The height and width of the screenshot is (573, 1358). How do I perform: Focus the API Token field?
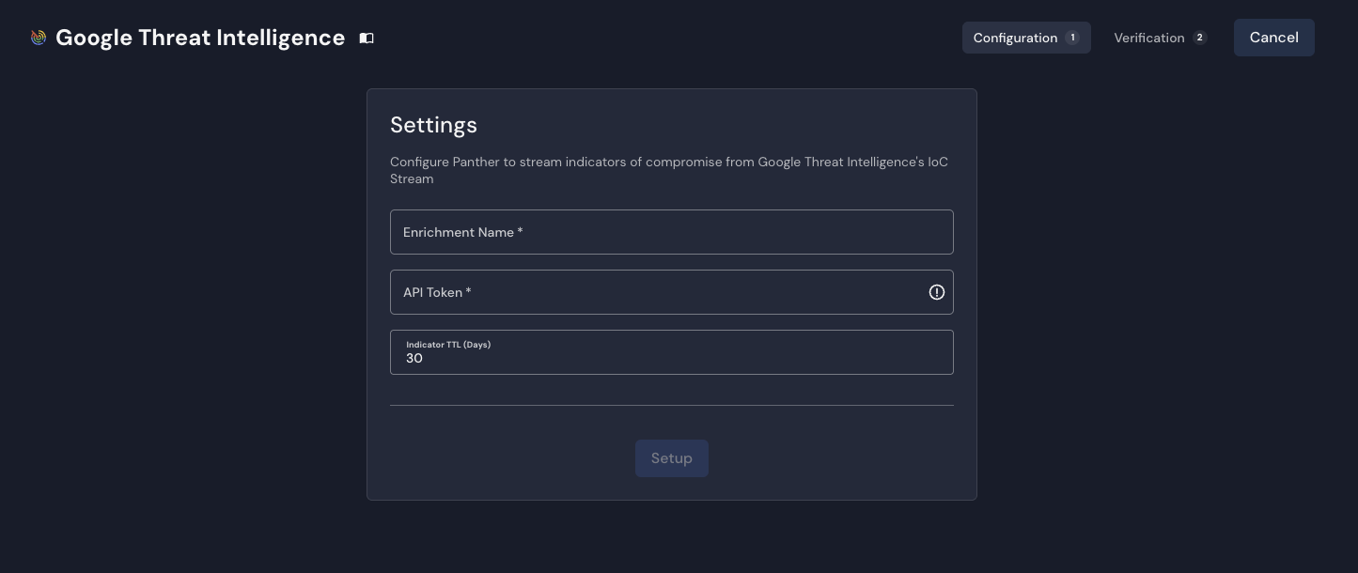coord(672,292)
